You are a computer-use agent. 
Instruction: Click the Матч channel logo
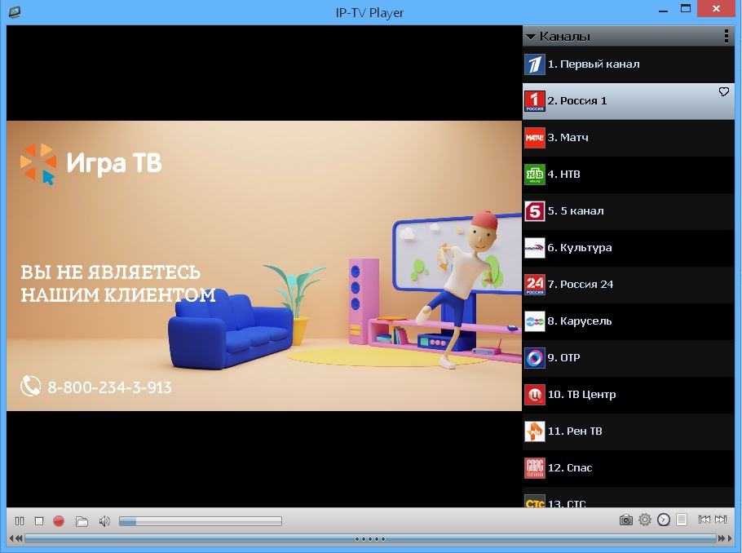[x=535, y=138]
